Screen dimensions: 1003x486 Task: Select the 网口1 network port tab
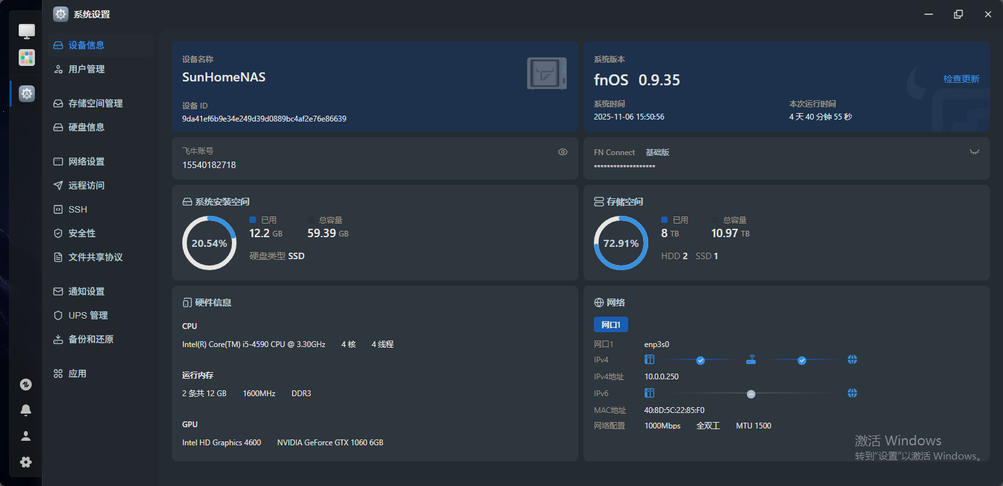point(611,324)
